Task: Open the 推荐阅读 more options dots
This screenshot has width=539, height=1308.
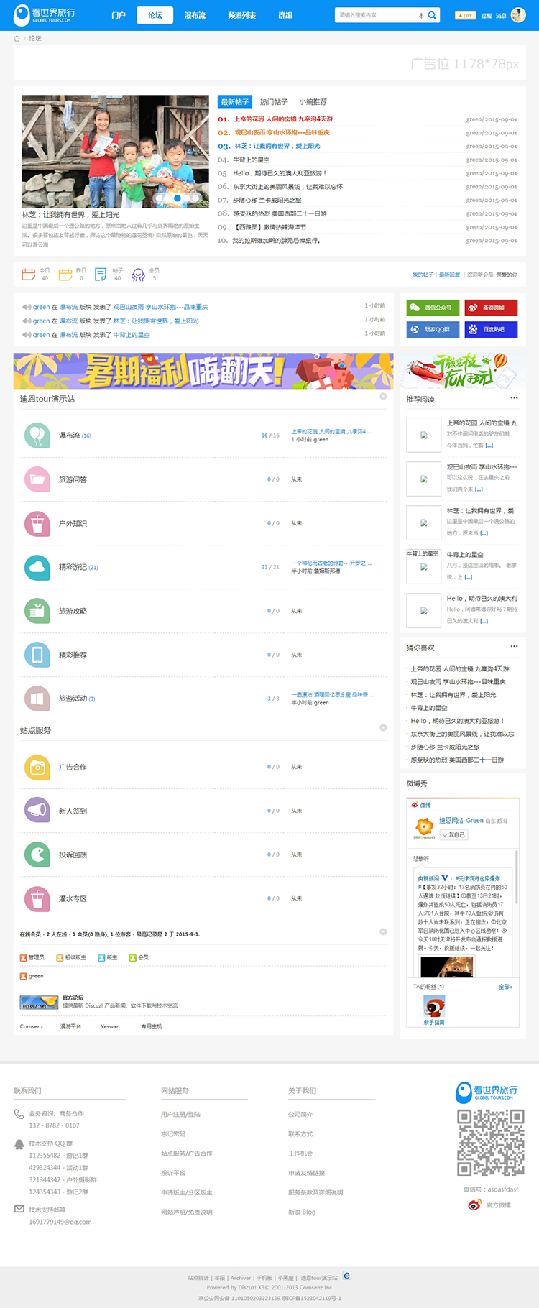Action: (x=514, y=397)
